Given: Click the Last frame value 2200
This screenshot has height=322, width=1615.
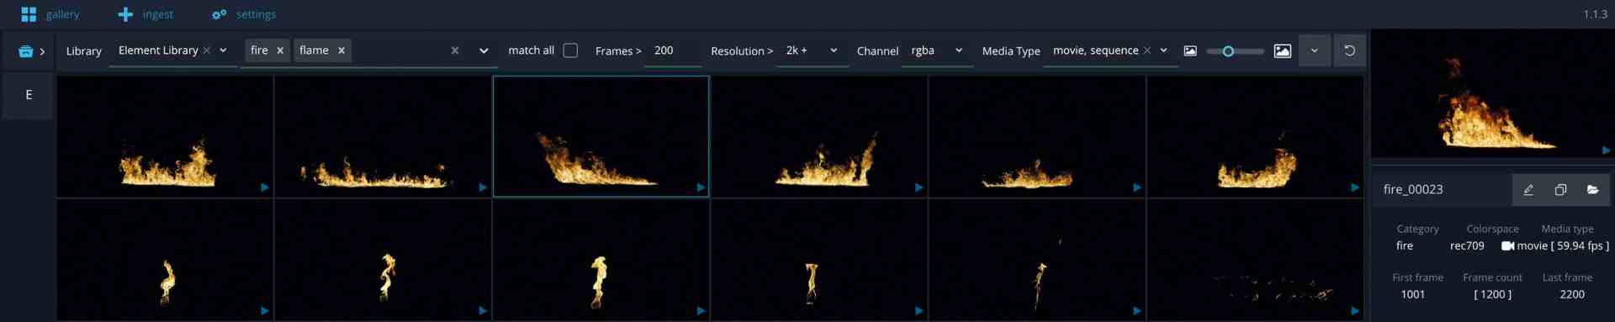Looking at the screenshot, I should (x=1572, y=294).
